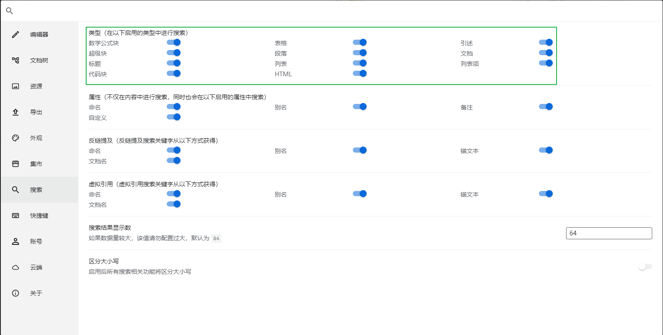
Task: Select the 文档树 tree icon in the sidebar
Action: (x=16, y=60)
